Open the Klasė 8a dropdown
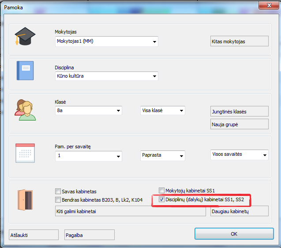The width and height of the screenshot is (281, 248). [x=118, y=111]
